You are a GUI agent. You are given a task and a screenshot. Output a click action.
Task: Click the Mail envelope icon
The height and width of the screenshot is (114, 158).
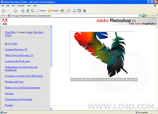click(x=68, y=11)
